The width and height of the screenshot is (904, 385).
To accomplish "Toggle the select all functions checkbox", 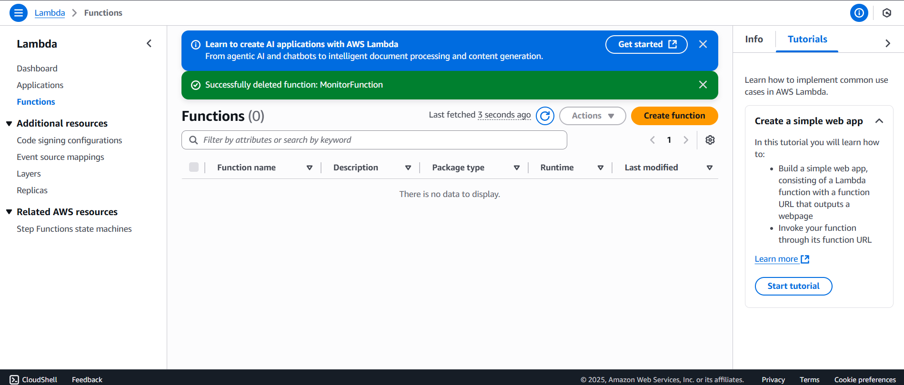I will click(194, 167).
